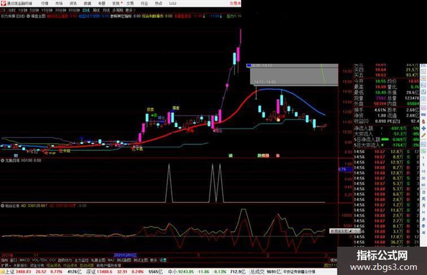
Task: Open 设置 in the indicator bar
Action: click(x=163, y=260)
